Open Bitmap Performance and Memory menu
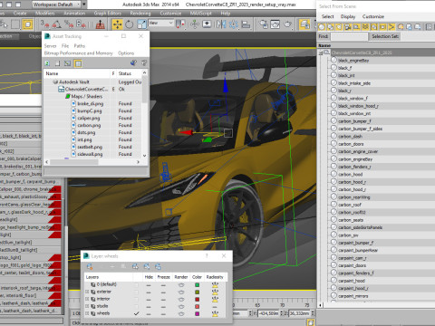This screenshot has height=326, width=435. click(x=79, y=53)
